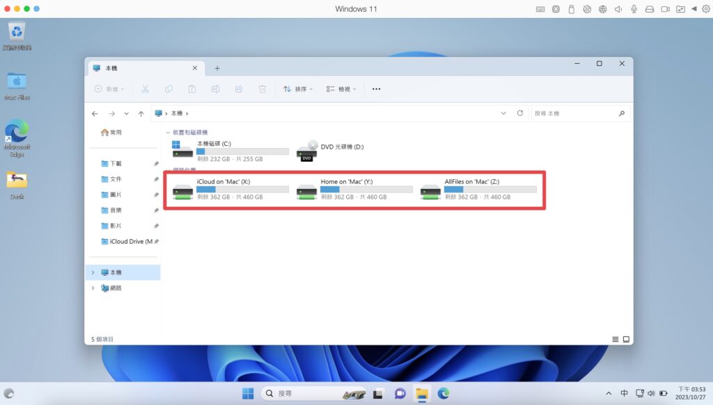Viewport: 713px width, 405px height.
Task: Select iCloud on 'Mac' (X:) drive
Action: click(x=230, y=189)
